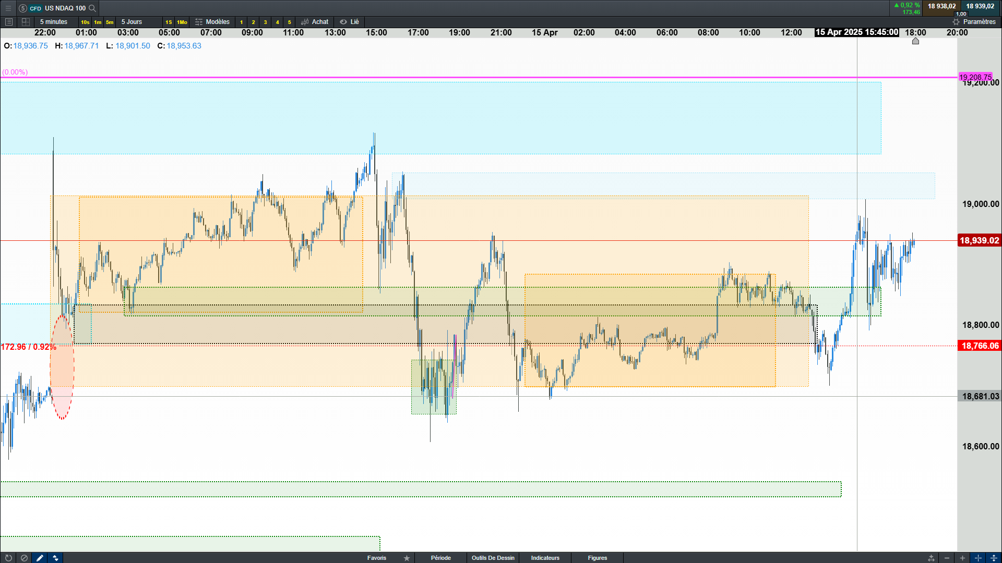1002x563 pixels.
Task: Toggle the Lié eye link option
Action: click(x=350, y=22)
